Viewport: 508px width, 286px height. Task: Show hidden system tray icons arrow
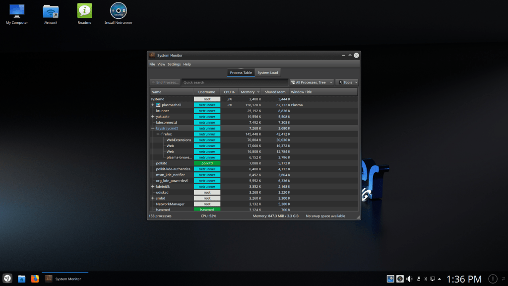click(x=440, y=279)
